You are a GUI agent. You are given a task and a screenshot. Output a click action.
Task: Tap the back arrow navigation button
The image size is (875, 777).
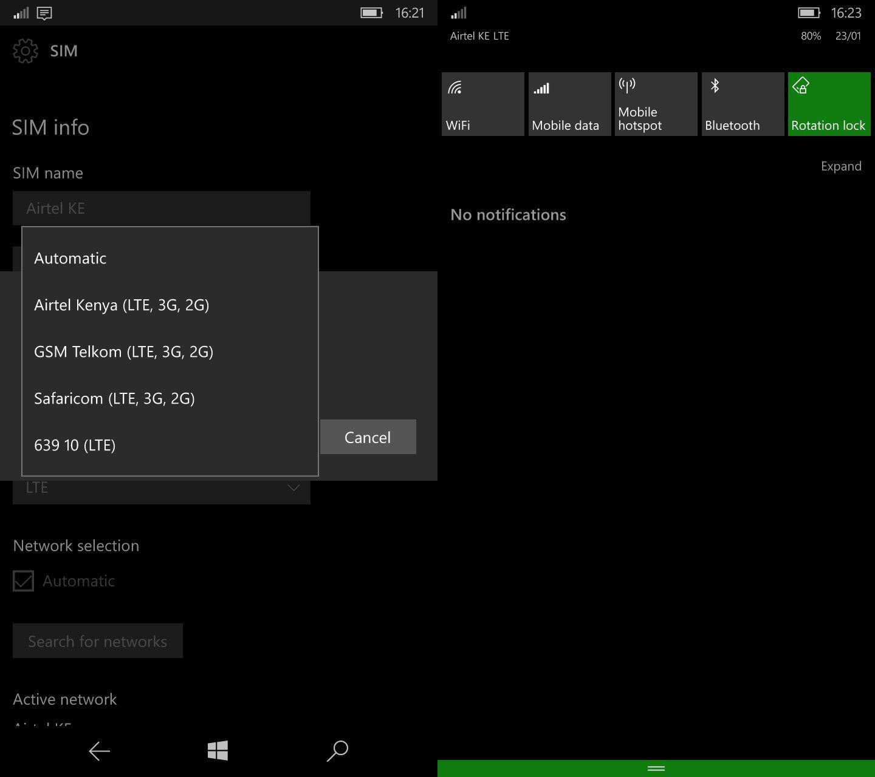coord(99,751)
